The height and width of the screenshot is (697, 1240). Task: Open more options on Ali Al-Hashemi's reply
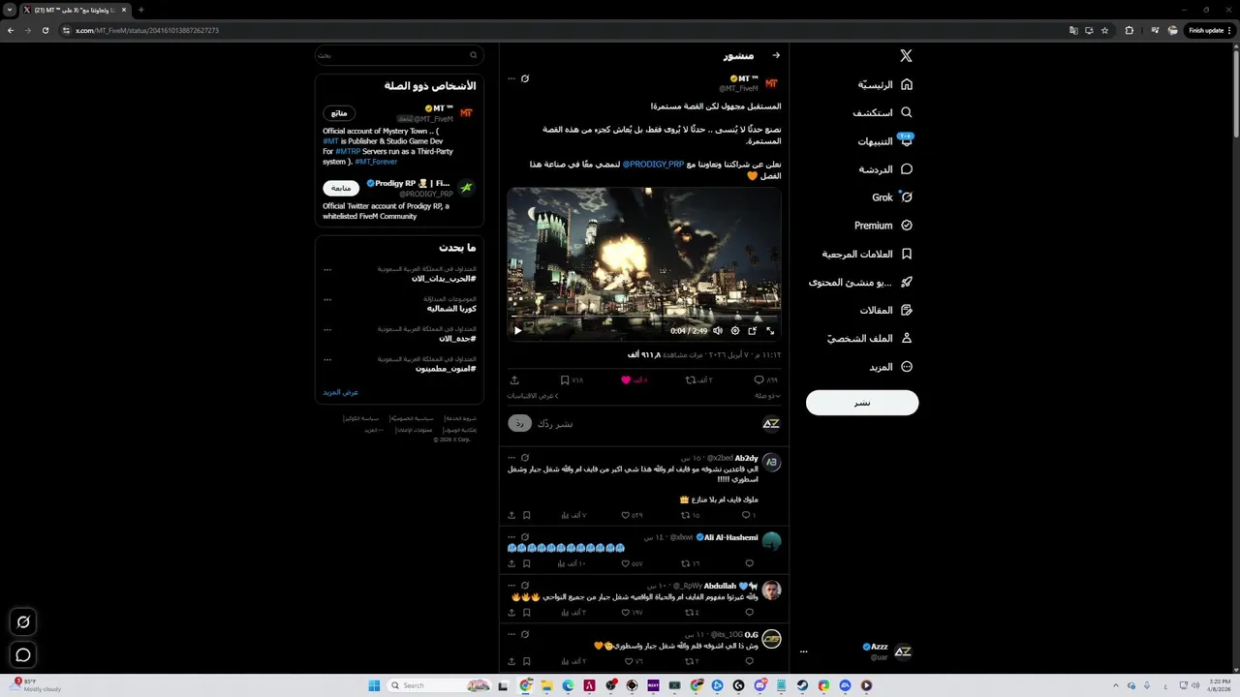click(x=511, y=537)
